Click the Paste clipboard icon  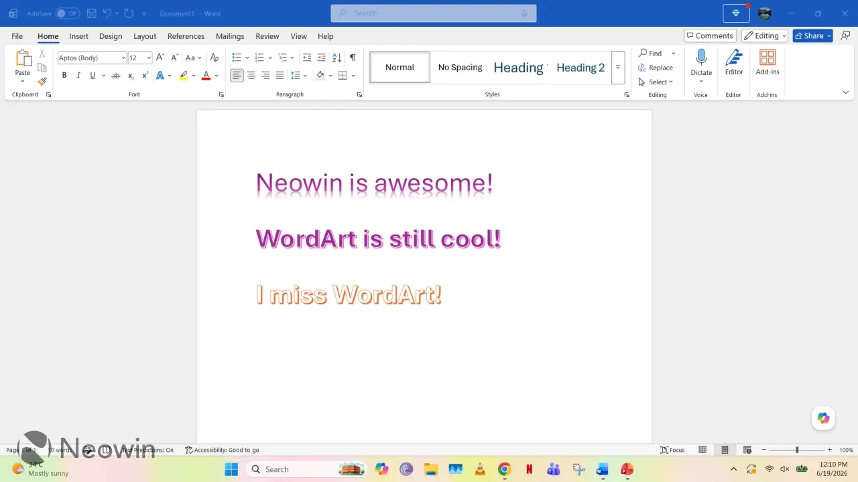pos(23,59)
